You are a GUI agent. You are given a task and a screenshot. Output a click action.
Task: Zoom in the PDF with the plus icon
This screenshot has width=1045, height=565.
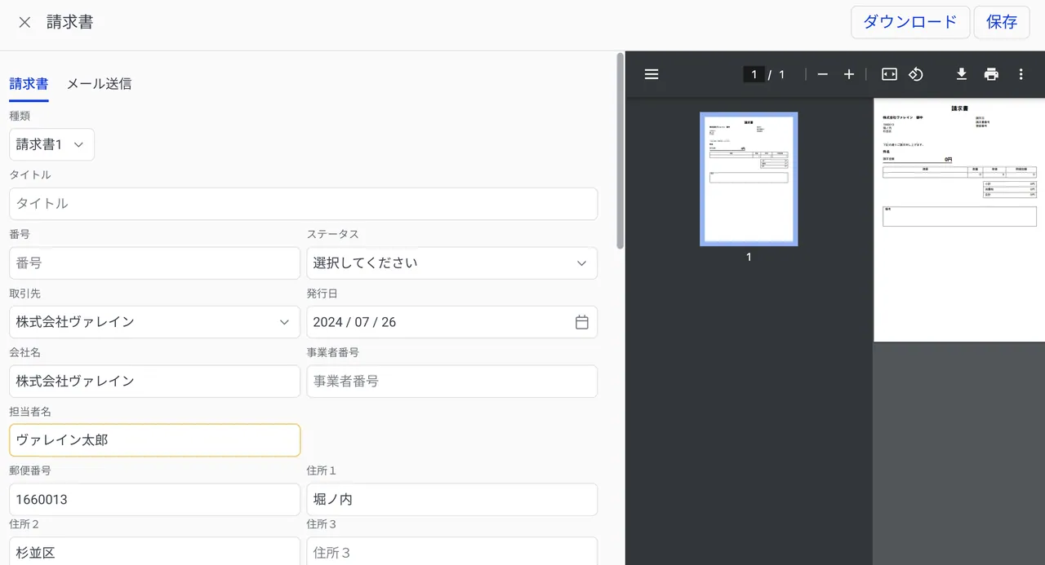pyautogui.click(x=849, y=74)
